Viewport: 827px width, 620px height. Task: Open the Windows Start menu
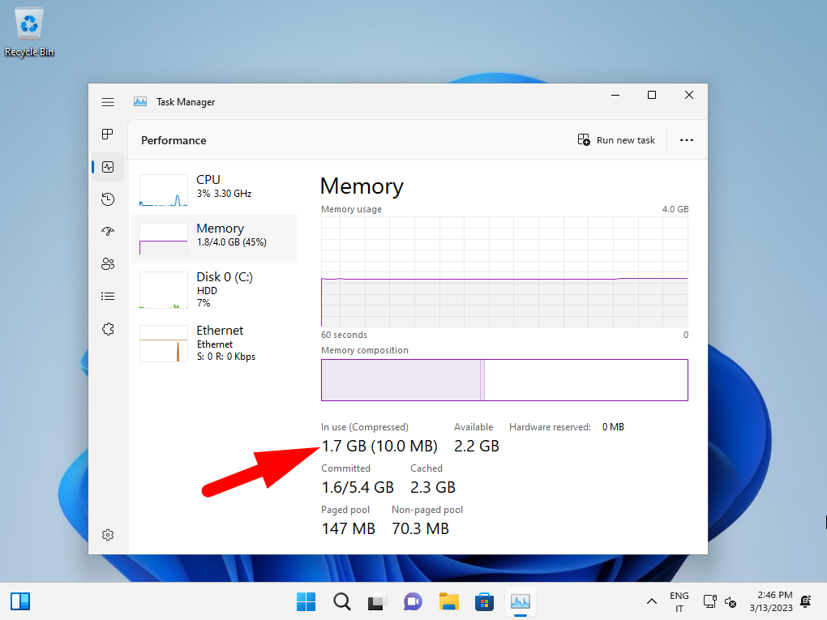click(x=306, y=601)
